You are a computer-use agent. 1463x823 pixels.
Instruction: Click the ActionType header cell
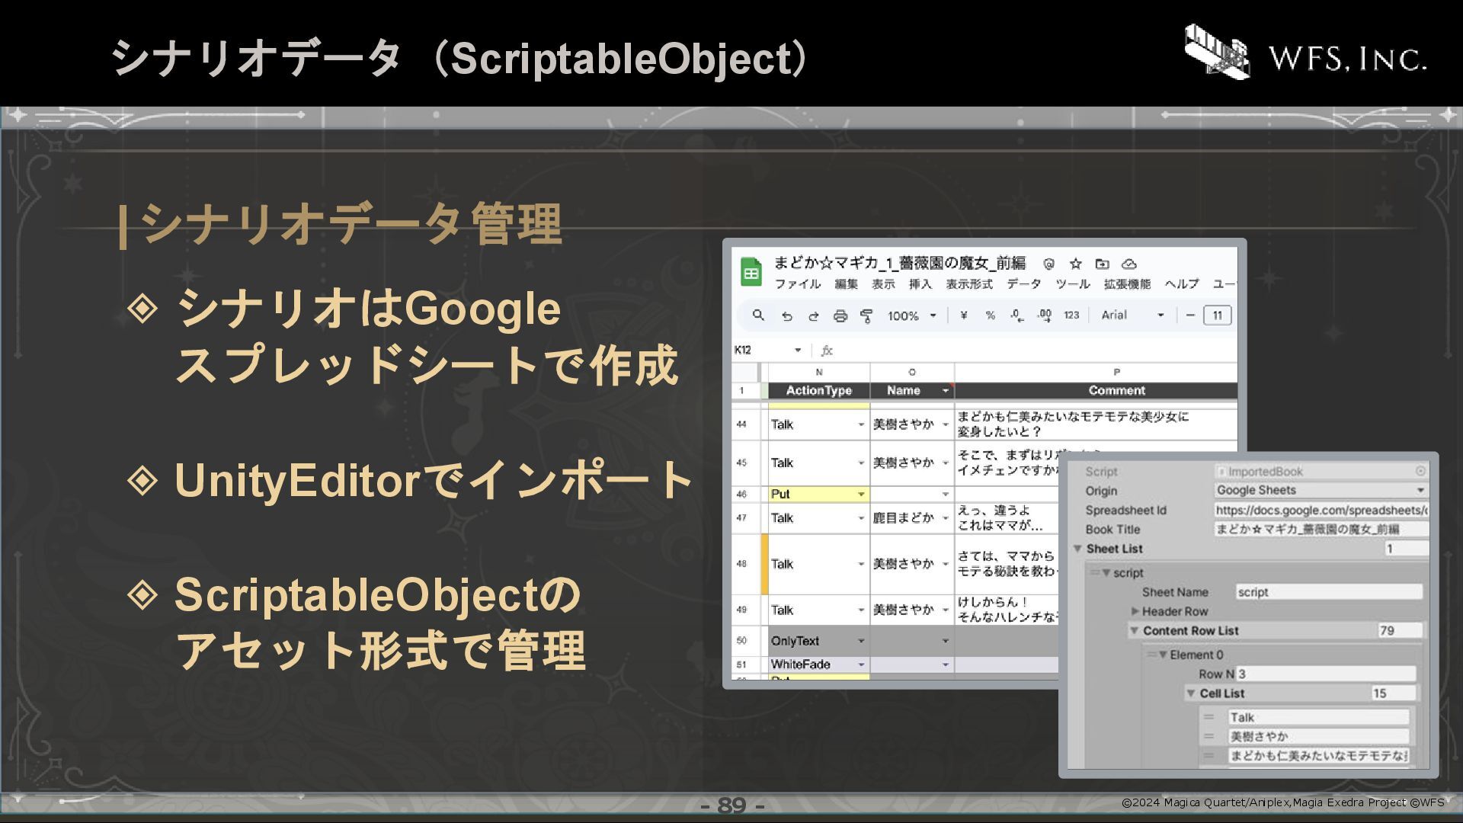818,391
